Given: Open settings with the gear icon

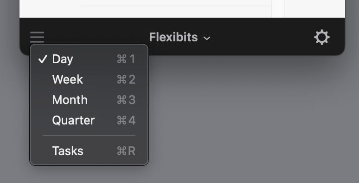Looking at the screenshot, I should (322, 37).
